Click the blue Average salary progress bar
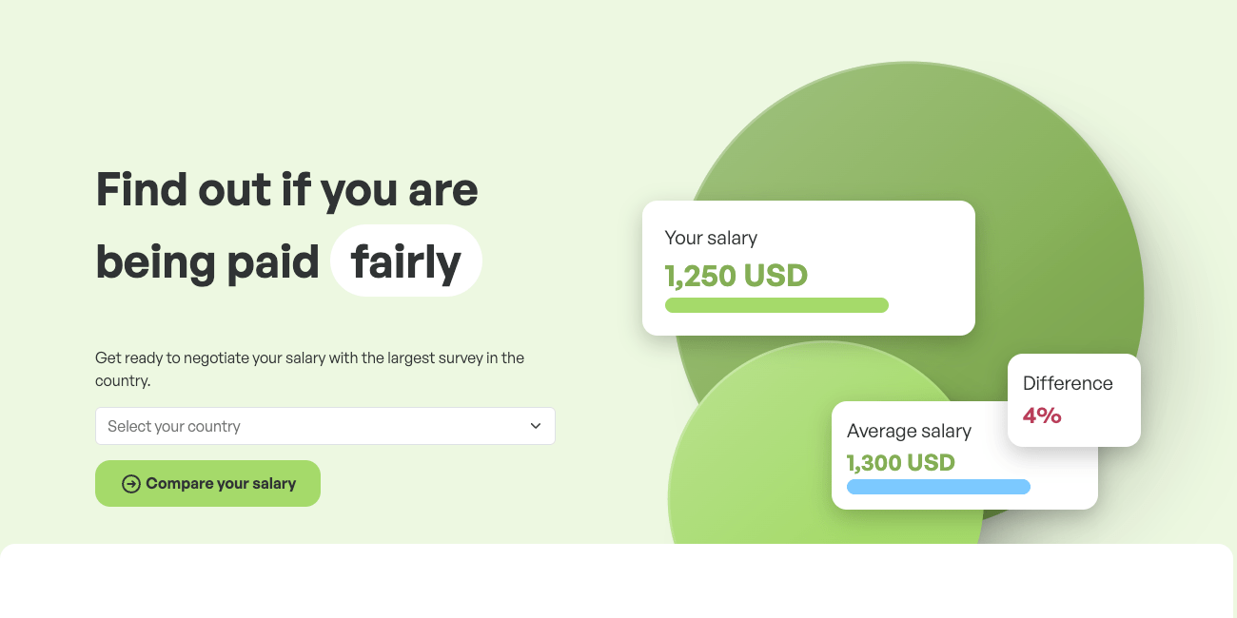The height and width of the screenshot is (618, 1237). pyautogui.click(x=938, y=487)
